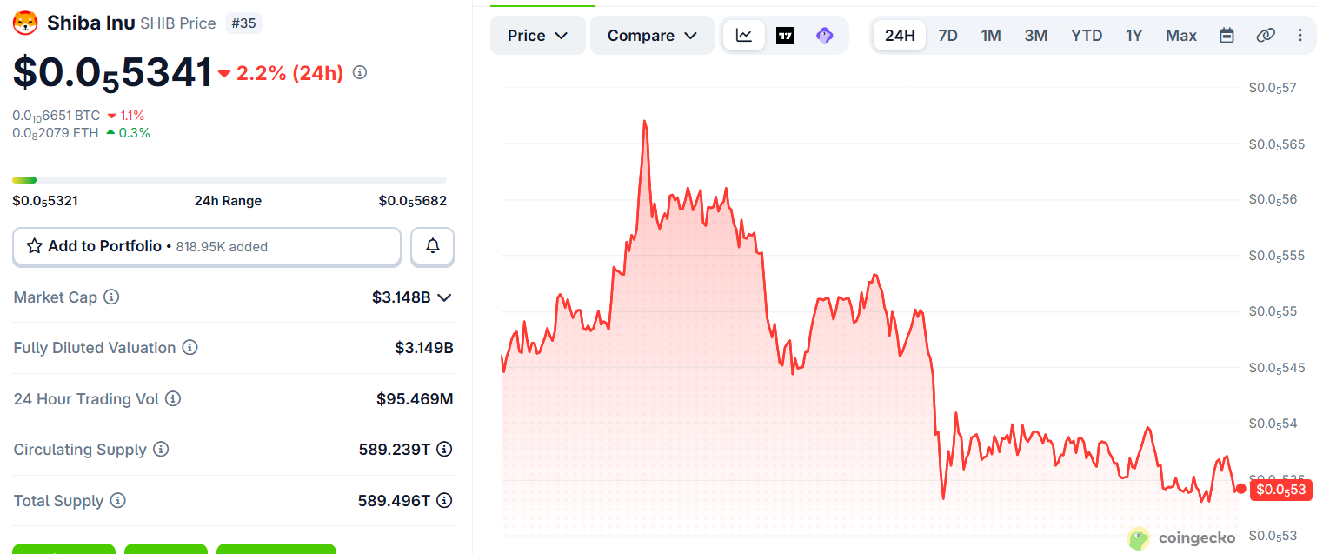Click the 818.95K added text
The height and width of the screenshot is (554, 1323).
click(x=222, y=247)
